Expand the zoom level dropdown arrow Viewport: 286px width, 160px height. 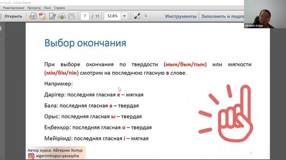(x=124, y=16)
